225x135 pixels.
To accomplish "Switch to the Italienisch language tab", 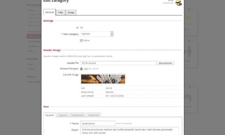I will pos(94,115).
